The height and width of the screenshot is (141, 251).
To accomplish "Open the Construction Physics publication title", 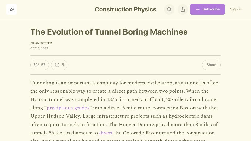I will tap(125, 9).
